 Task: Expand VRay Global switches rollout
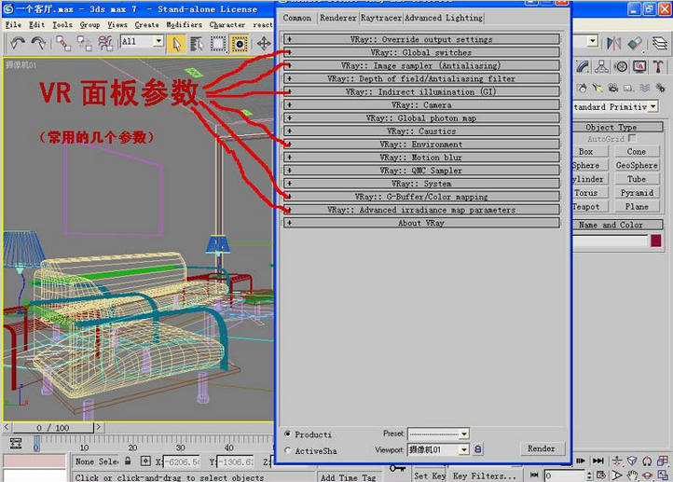point(421,52)
